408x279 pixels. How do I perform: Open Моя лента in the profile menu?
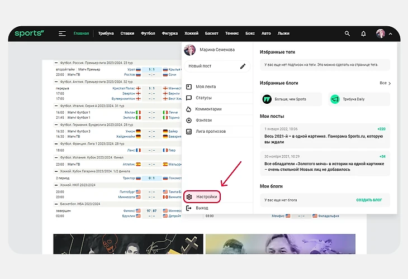pos(205,86)
